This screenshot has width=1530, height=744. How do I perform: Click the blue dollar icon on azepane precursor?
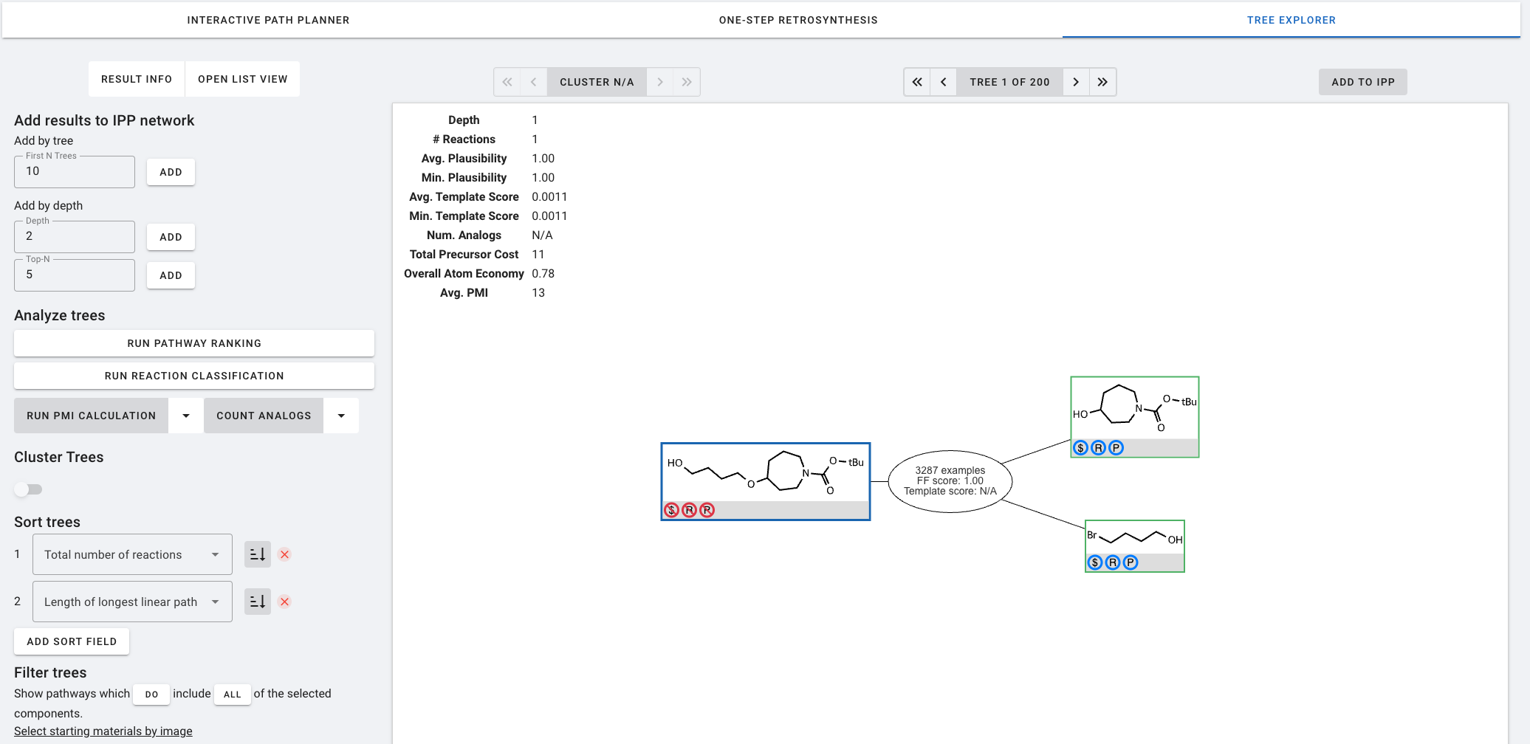[1081, 447]
